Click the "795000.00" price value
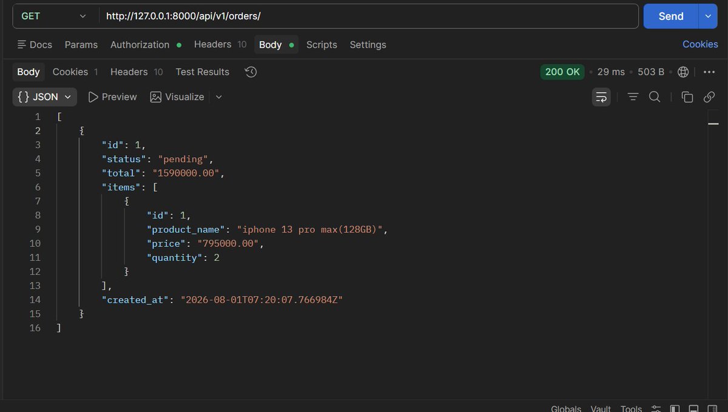Image resolution: width=728 pixels, height=412 pixels. coord(227,243)
